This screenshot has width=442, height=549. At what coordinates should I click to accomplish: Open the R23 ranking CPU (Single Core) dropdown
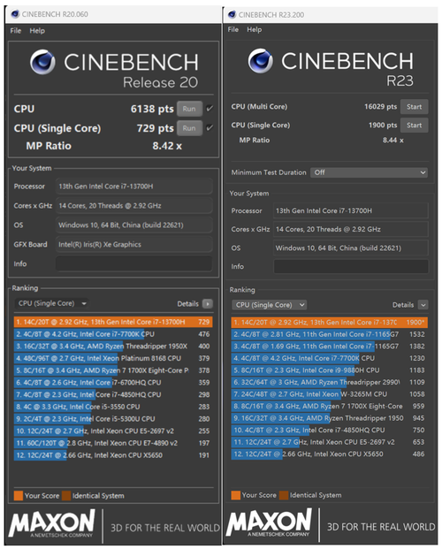click(269, 305)
